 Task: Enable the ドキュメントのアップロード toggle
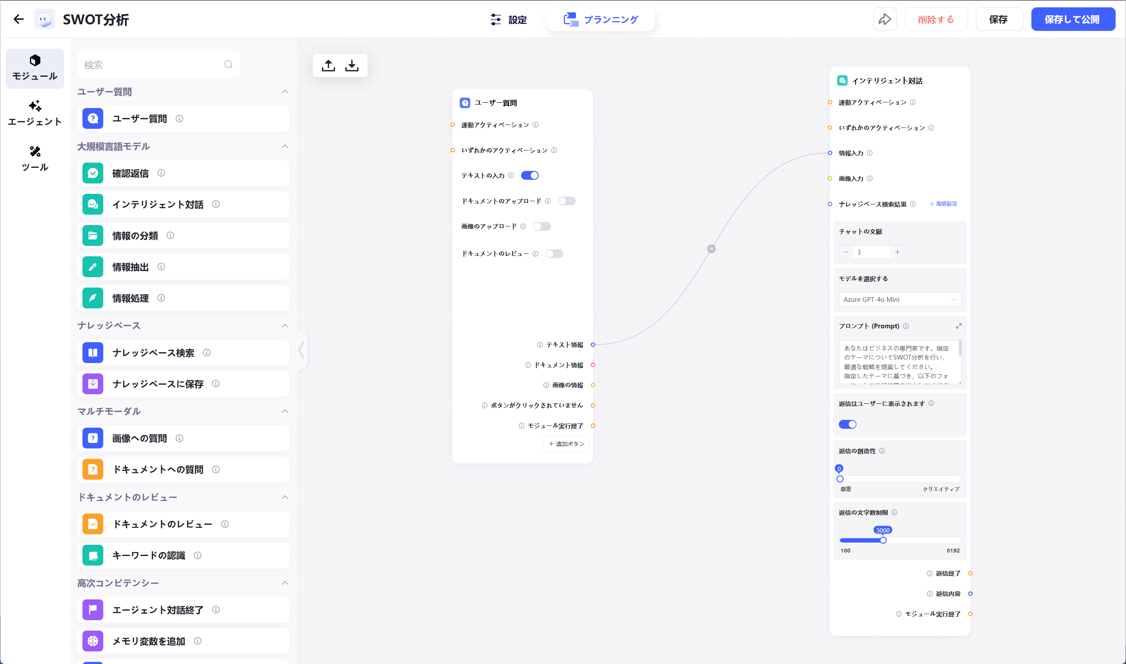[566, 201]
